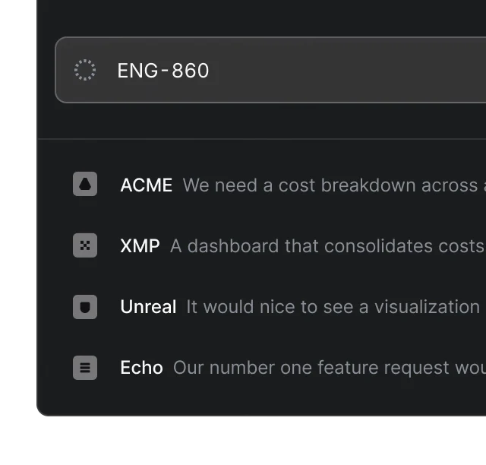486x465 pixels.
Task: Click the ENG-860 text in the input
Action: tap(163, 71)
